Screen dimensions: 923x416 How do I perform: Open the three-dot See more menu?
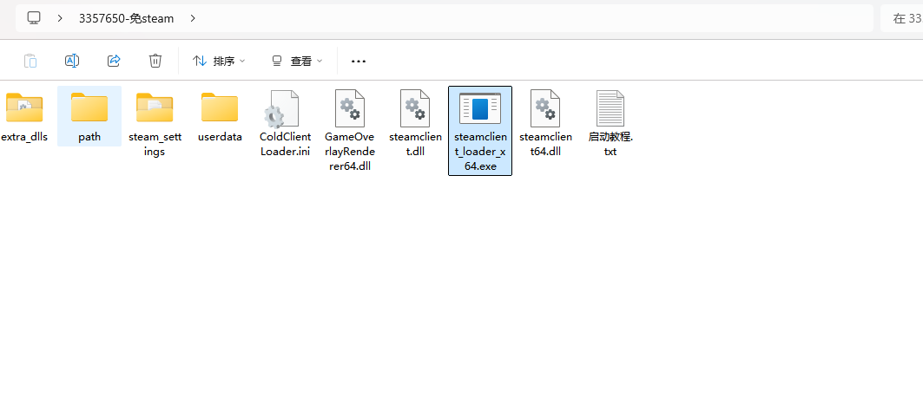(359, 61)
